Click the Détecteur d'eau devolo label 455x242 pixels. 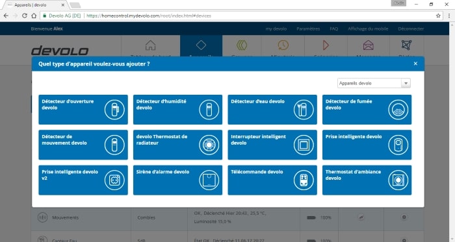(257, 101)
